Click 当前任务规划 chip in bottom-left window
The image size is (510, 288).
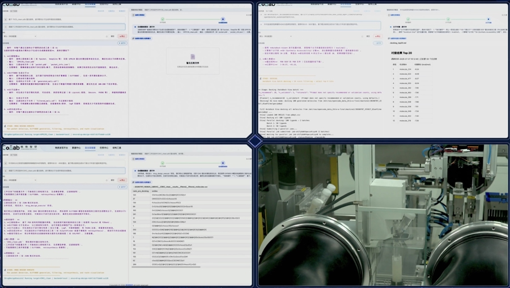coord(139,159)
